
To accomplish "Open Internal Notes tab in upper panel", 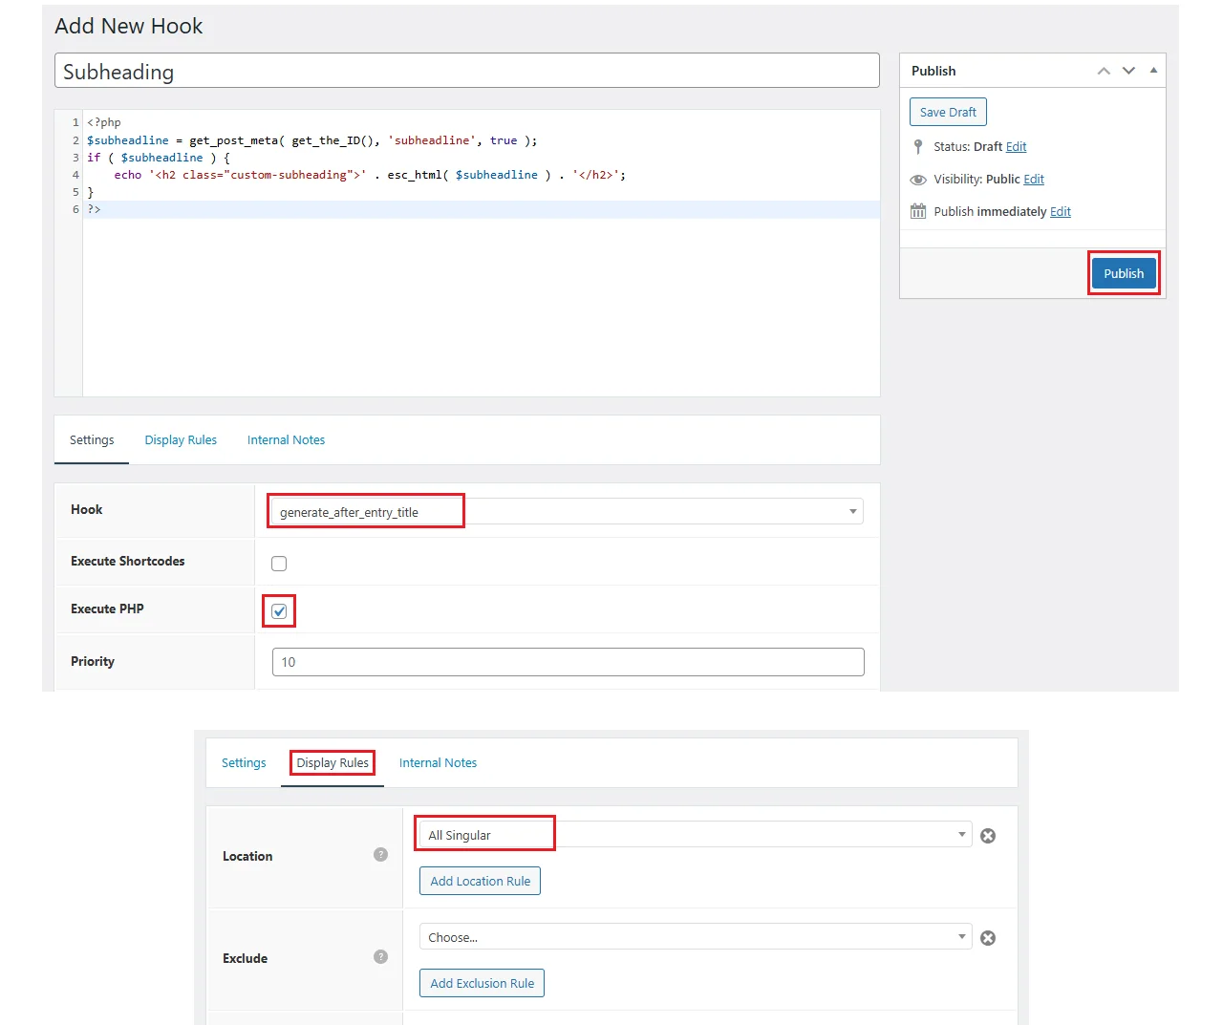I will [286, 440].
